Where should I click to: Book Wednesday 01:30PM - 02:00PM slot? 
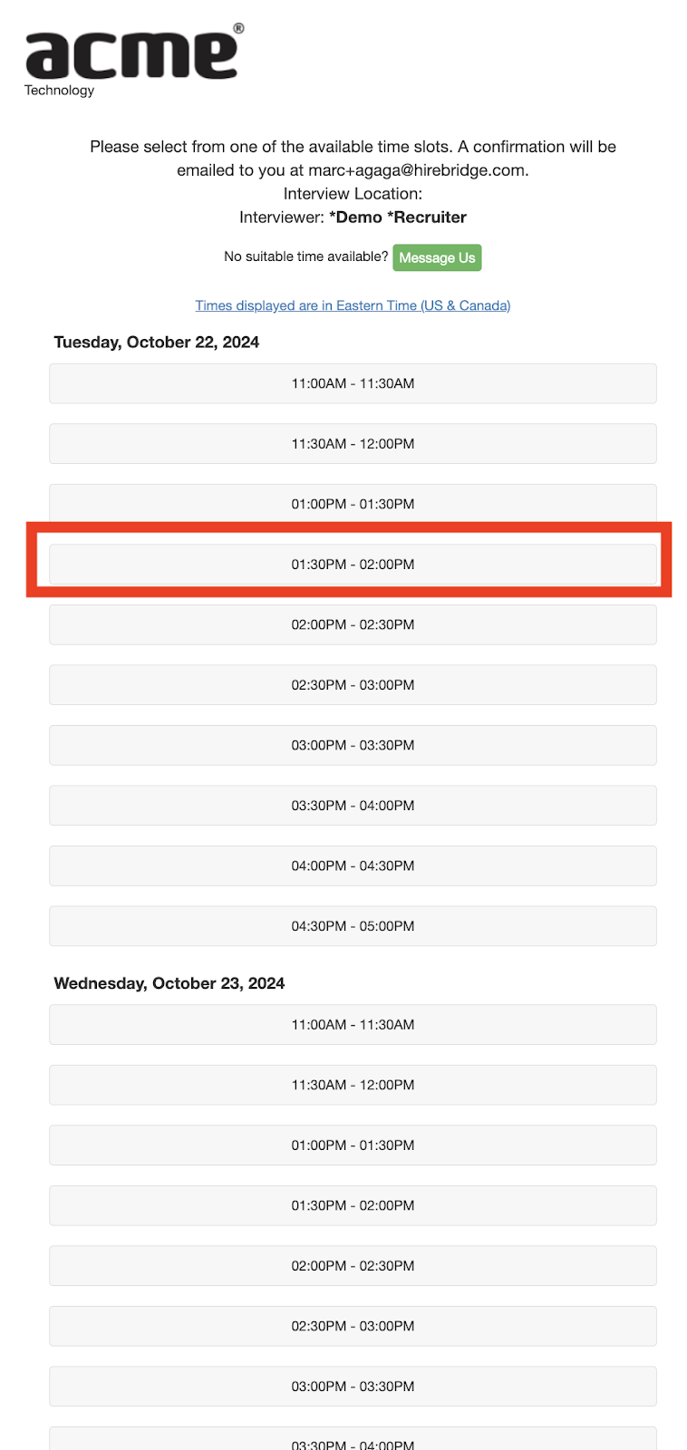(353, 1205)
